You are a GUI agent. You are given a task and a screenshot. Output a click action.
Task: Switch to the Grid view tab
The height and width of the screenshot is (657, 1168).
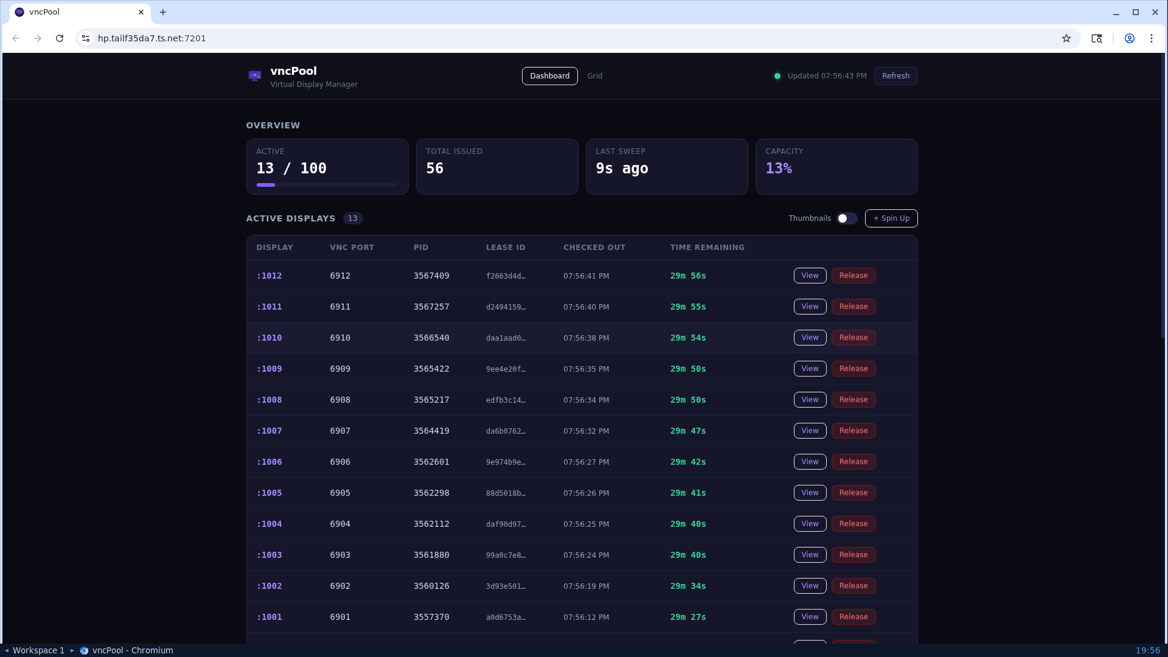click(594, 76)
